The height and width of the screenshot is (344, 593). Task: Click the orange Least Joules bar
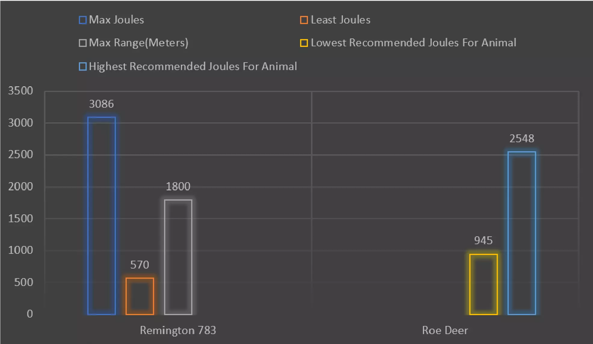140,296
